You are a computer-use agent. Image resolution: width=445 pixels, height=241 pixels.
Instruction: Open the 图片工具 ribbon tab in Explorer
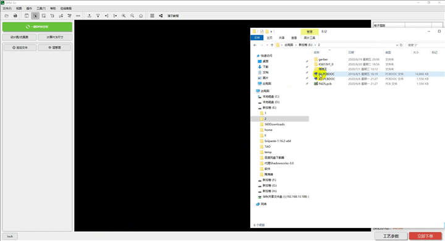pyautogui.click(x=310, y=38)
